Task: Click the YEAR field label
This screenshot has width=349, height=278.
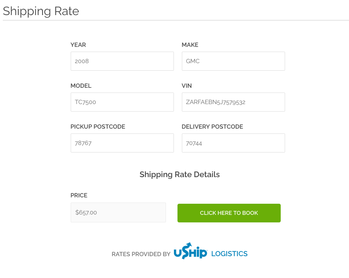Action: point(78,45)
